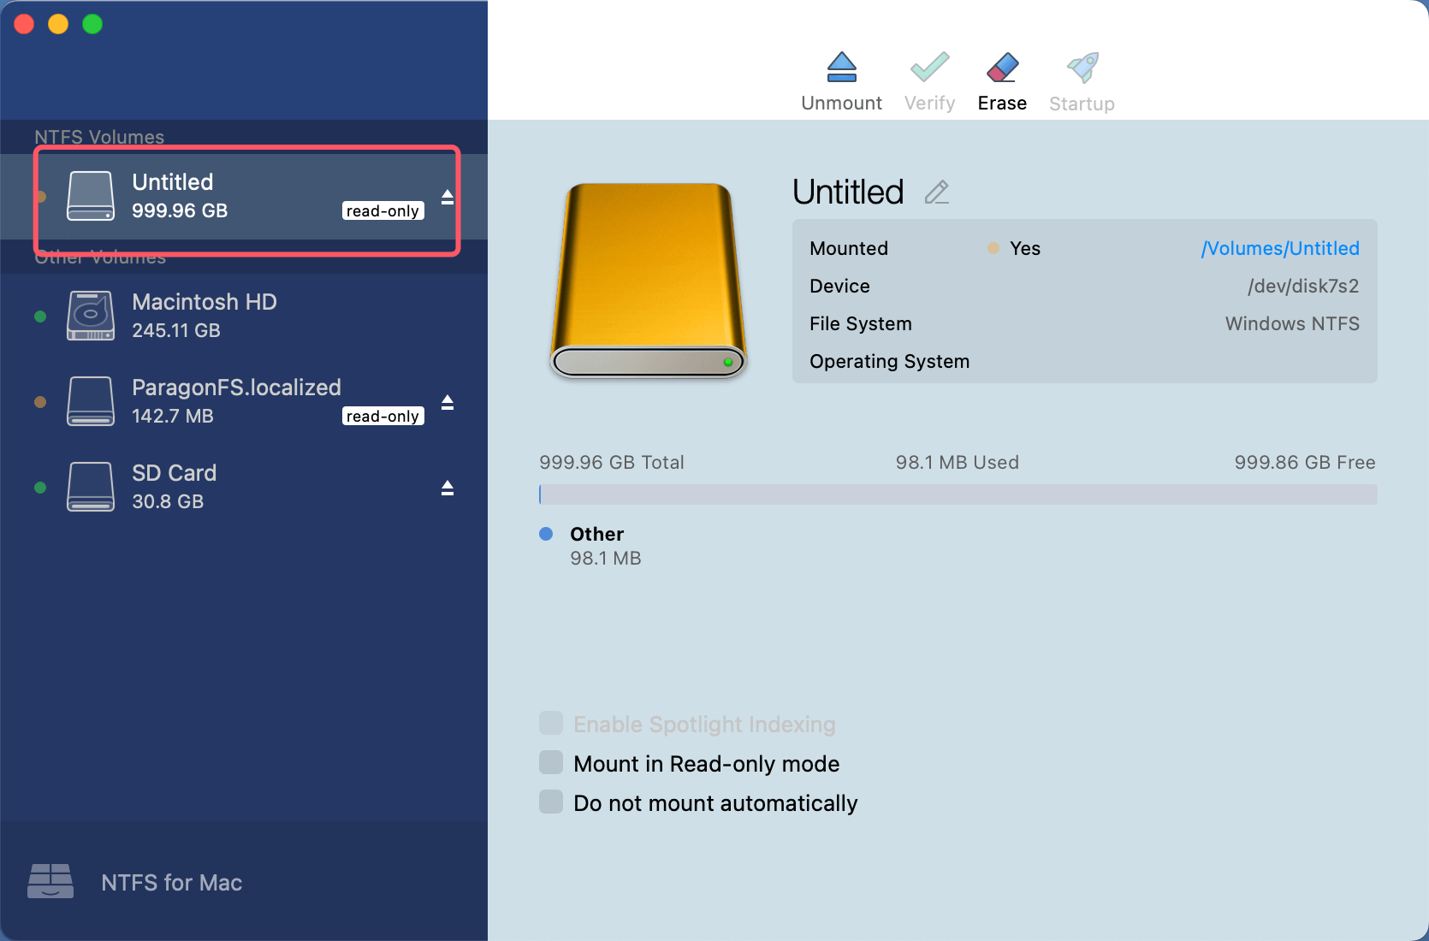1429x941 pixels.
Task: Select Macintosh HD in the sidebar
Action: click(205, 316)
